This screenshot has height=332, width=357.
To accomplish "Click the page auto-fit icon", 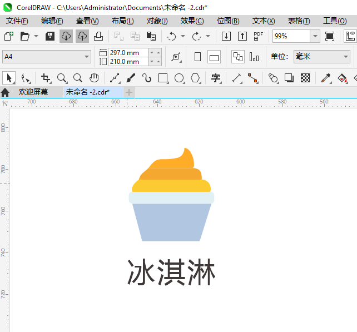I will 176,57.
